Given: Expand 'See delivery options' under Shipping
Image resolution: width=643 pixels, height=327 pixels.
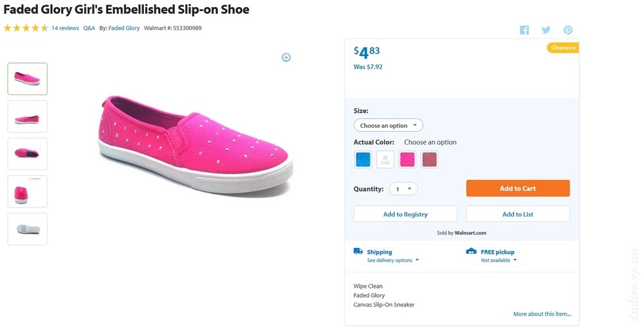Looking at the screenshot, I should tap(393, 260).
